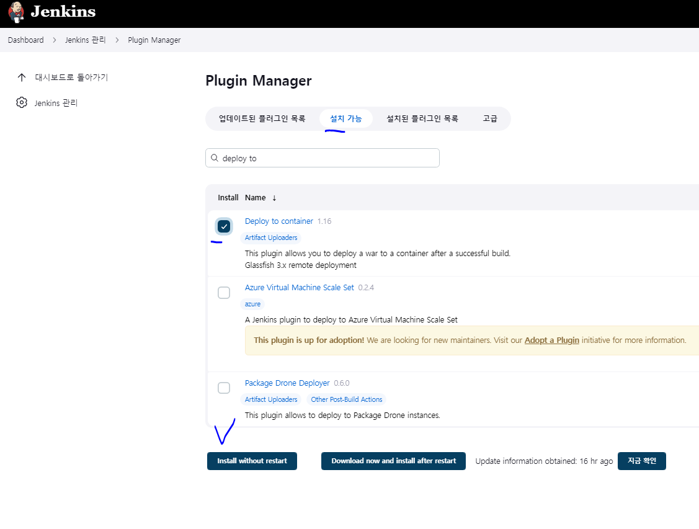Click breadcrumb chevron after Jenkins 관리
This screenshot has width=699, height=529.
tap(117, 40)
